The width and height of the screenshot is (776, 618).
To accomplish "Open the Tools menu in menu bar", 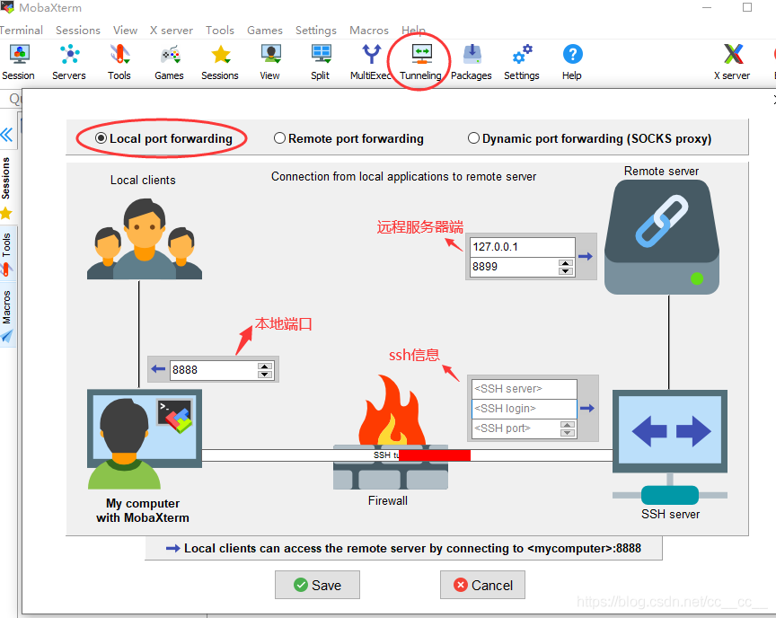I will (220, 31).
